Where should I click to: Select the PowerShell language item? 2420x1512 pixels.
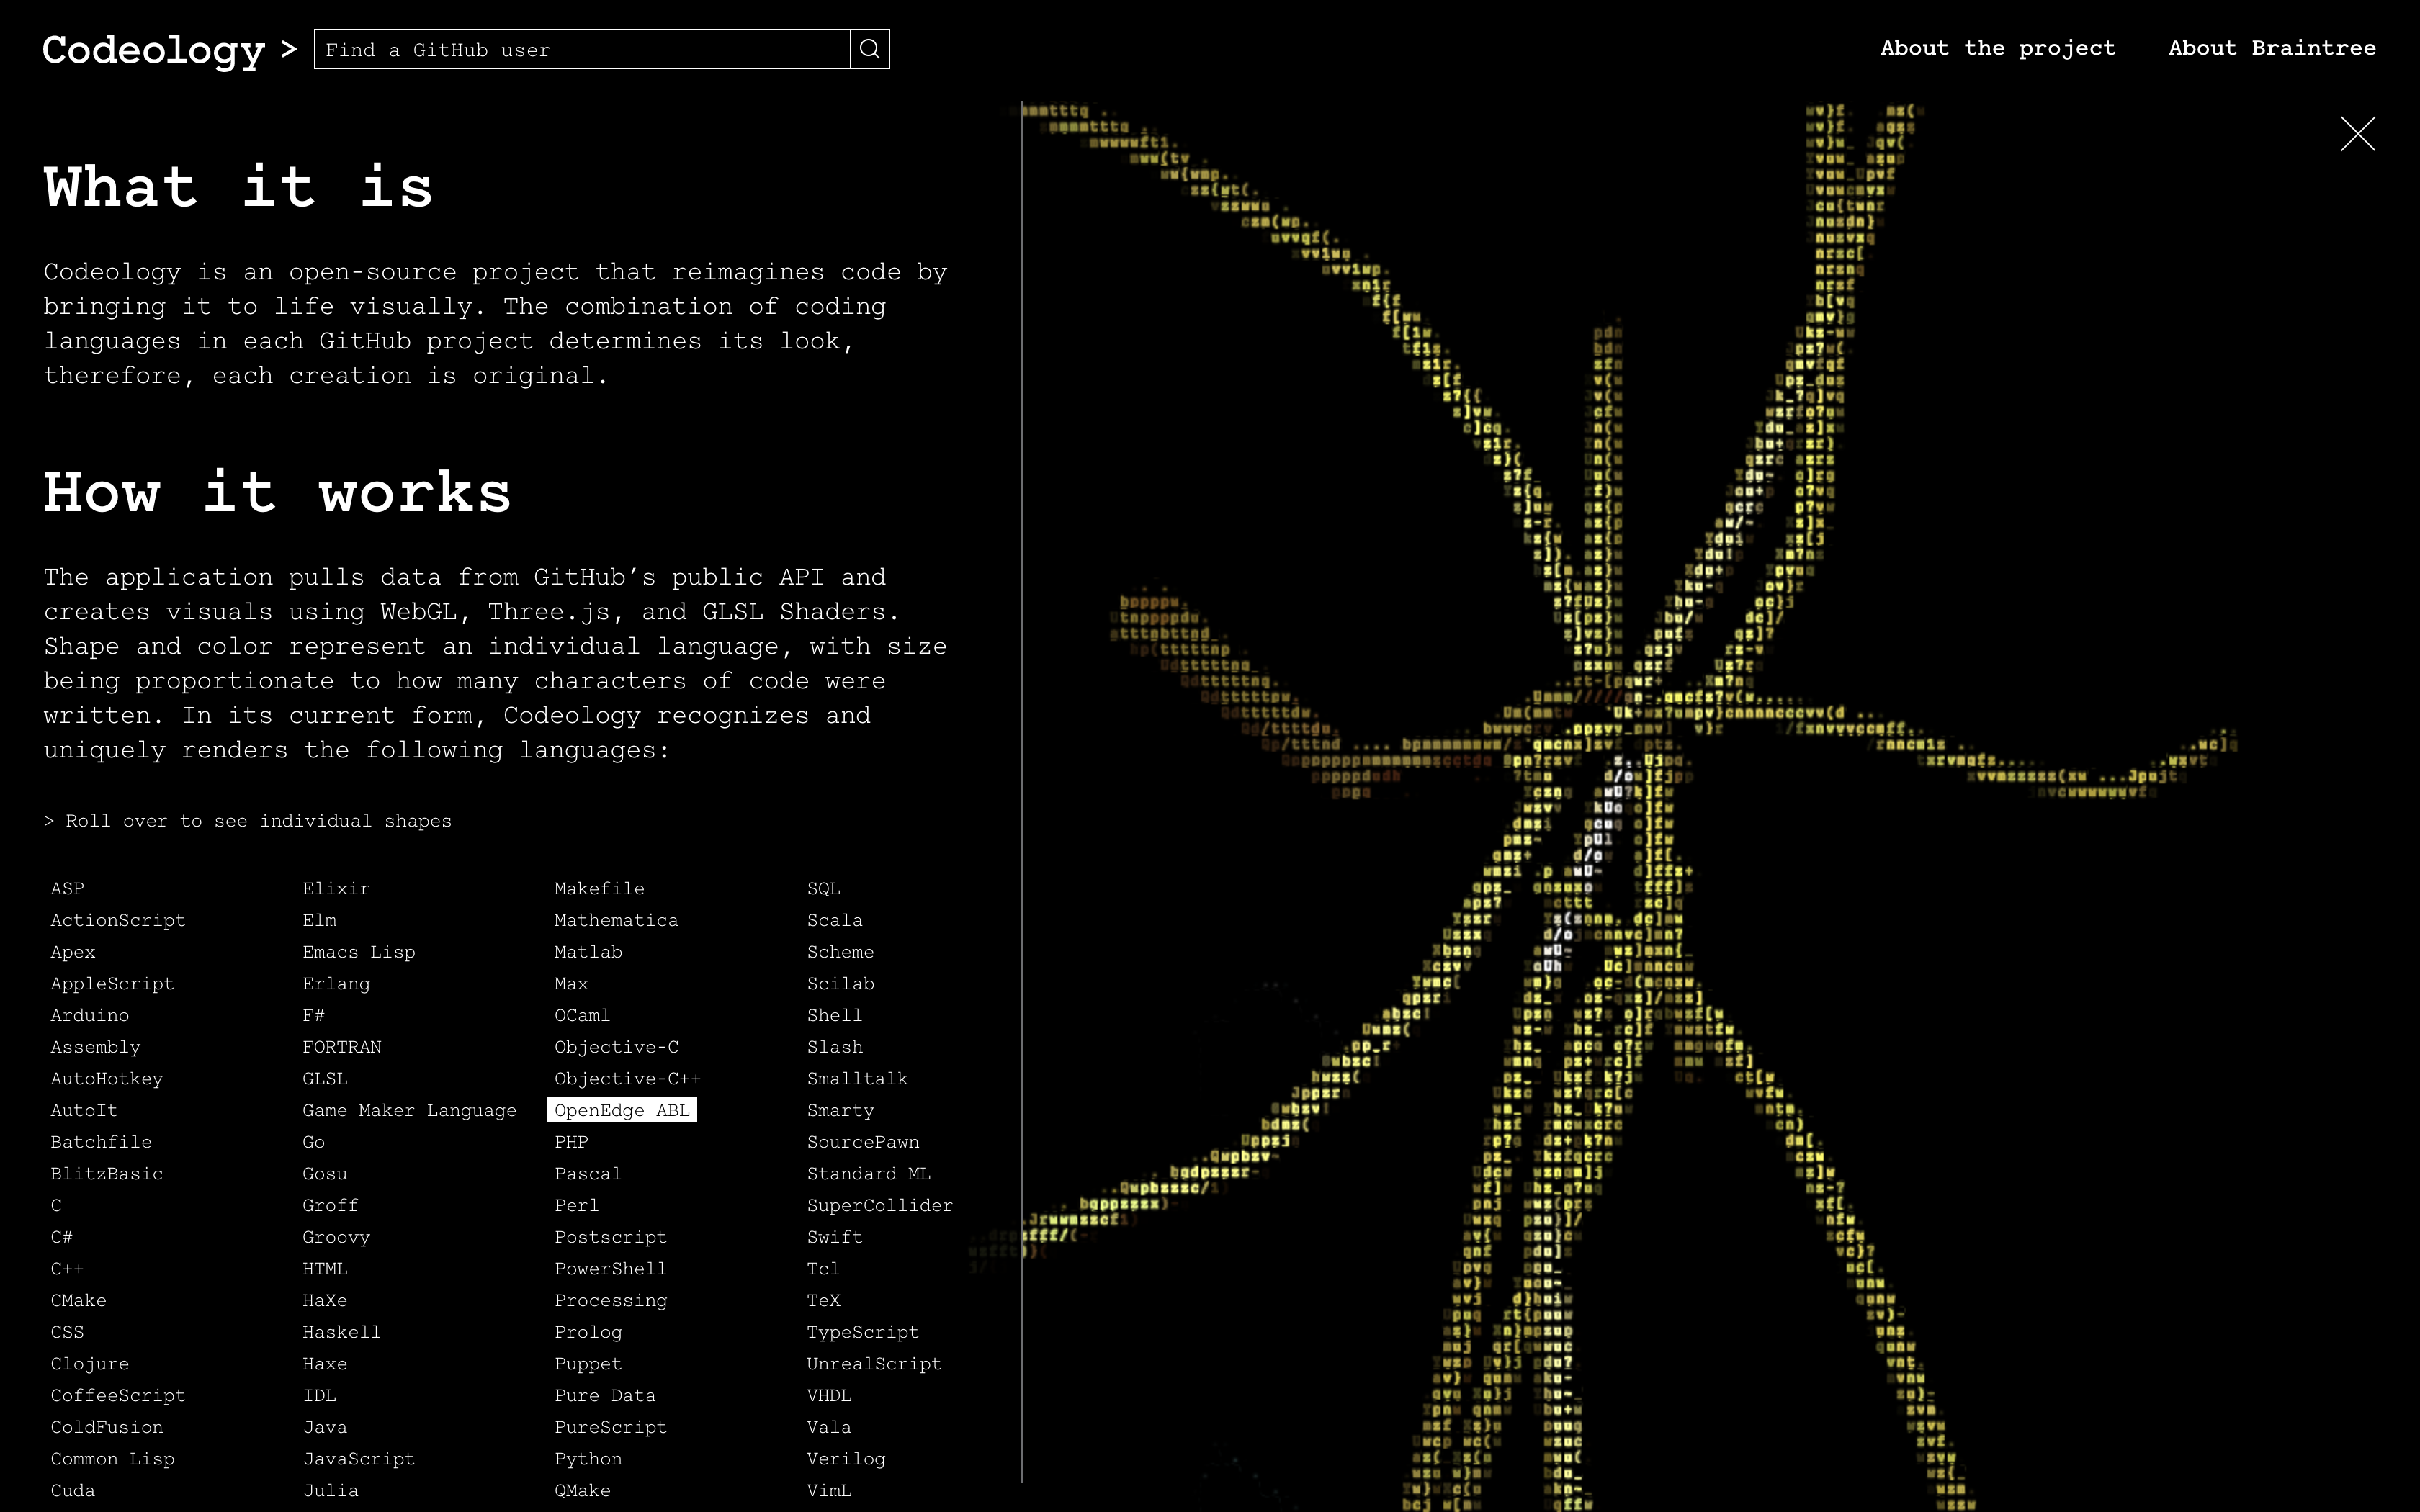point(610,1268)
